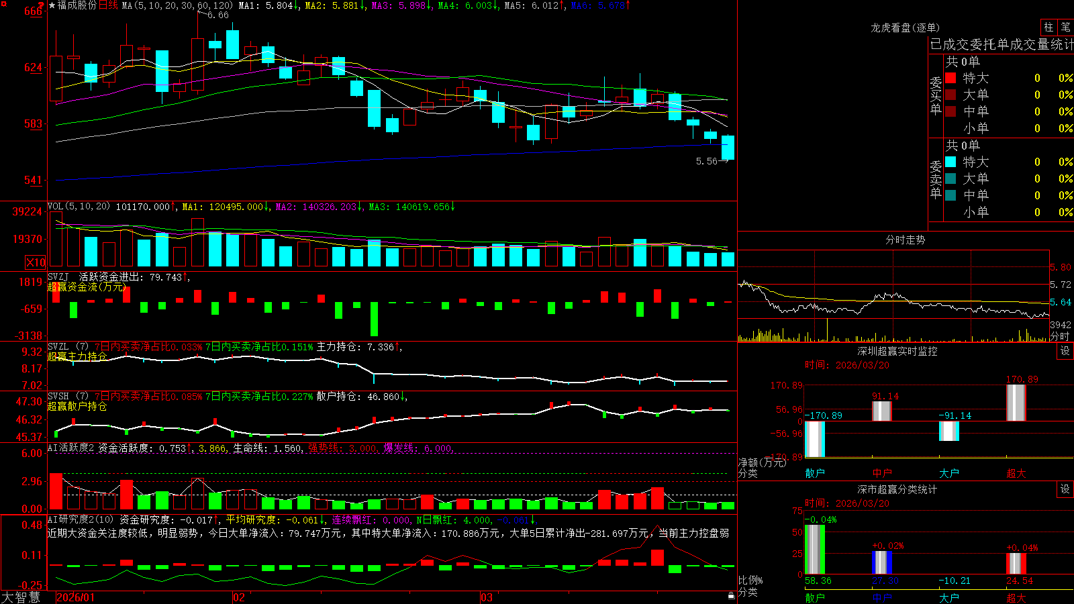Click the latest cyan candlestick near 5.56
The width and height of the screenshot is (1074, 604).
(728, 148)
